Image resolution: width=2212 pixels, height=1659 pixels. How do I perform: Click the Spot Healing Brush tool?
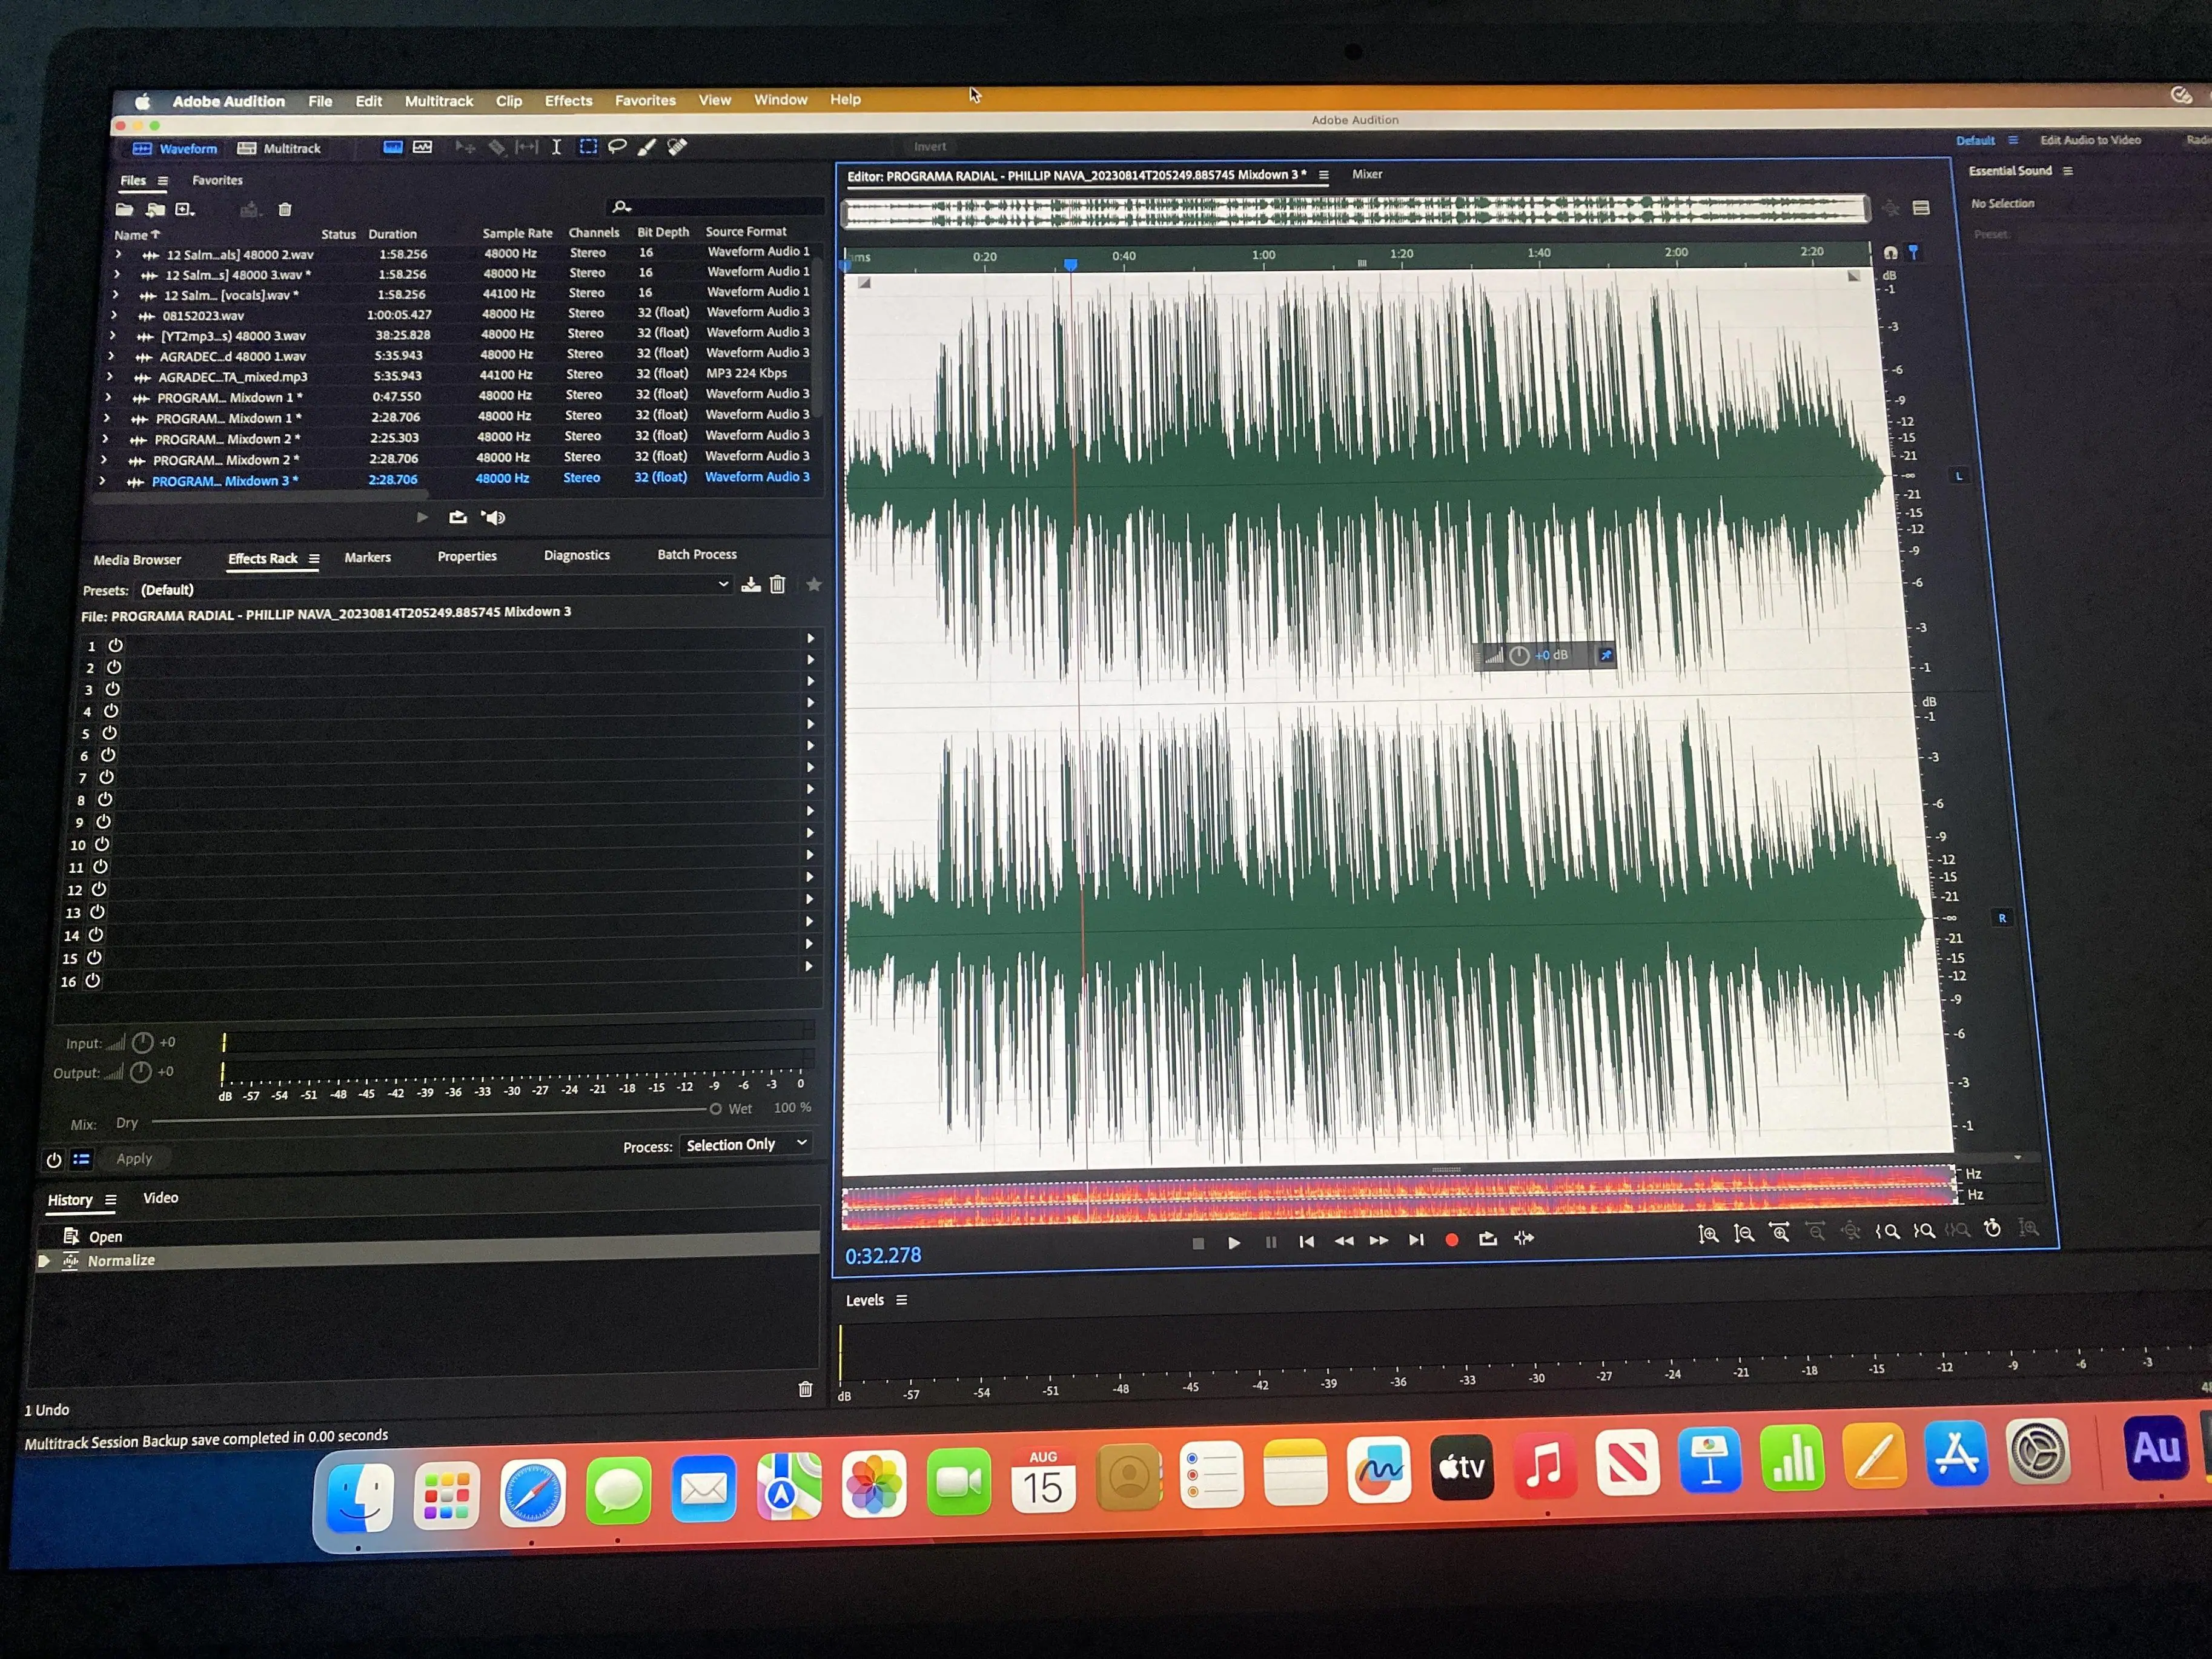(677, 147)
